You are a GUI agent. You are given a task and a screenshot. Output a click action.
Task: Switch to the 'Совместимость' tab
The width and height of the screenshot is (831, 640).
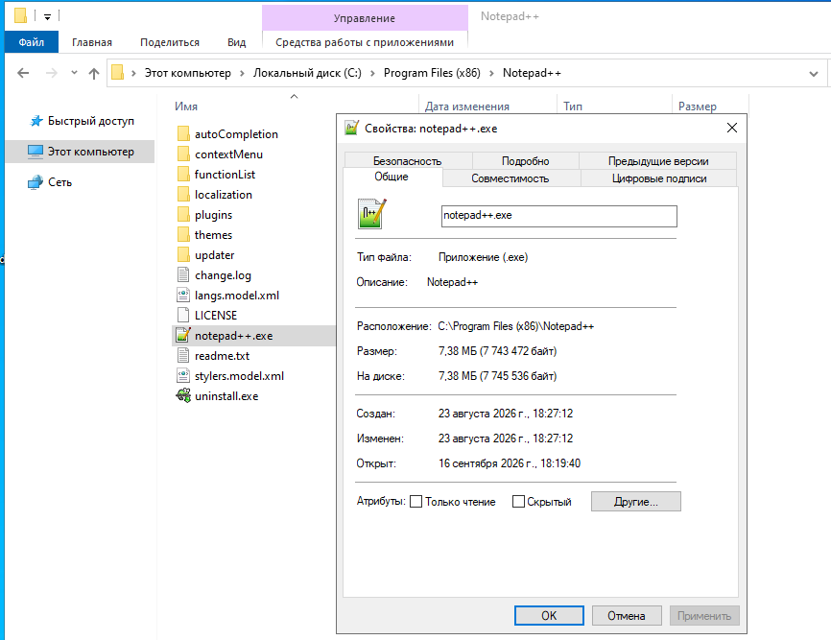(510, 178)
